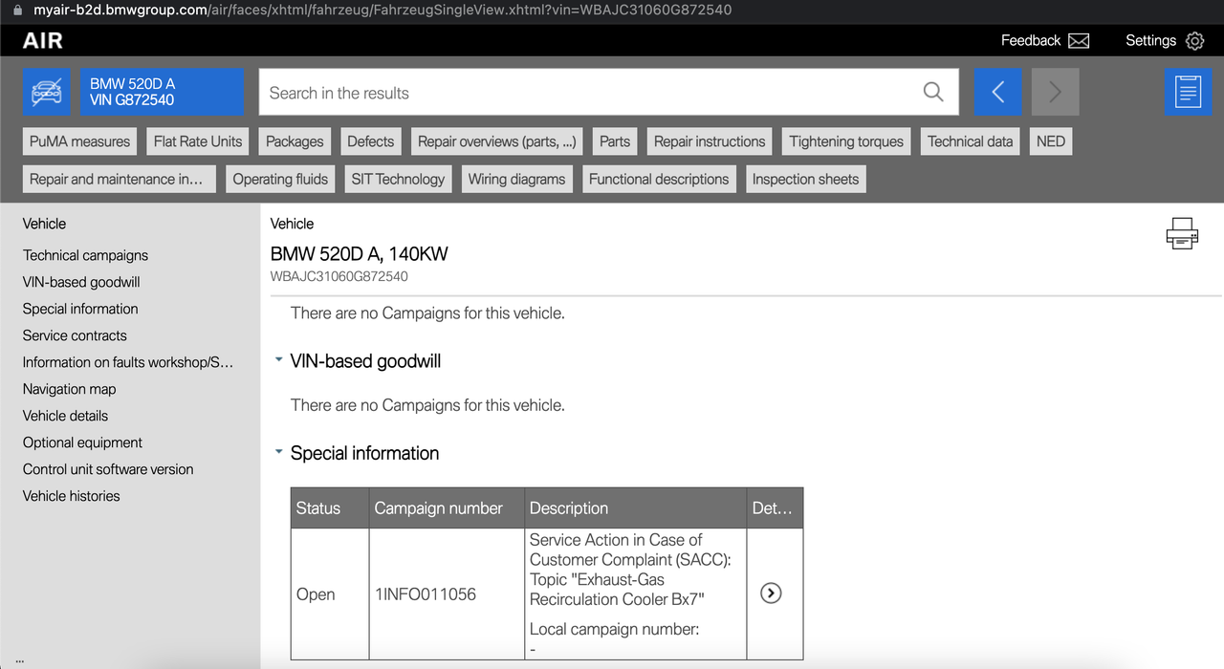This screenshot has width=1224, height=669.
Task: Click Vehicle in the sidebar
Action: pyautogui.click(x=45, y=224)
